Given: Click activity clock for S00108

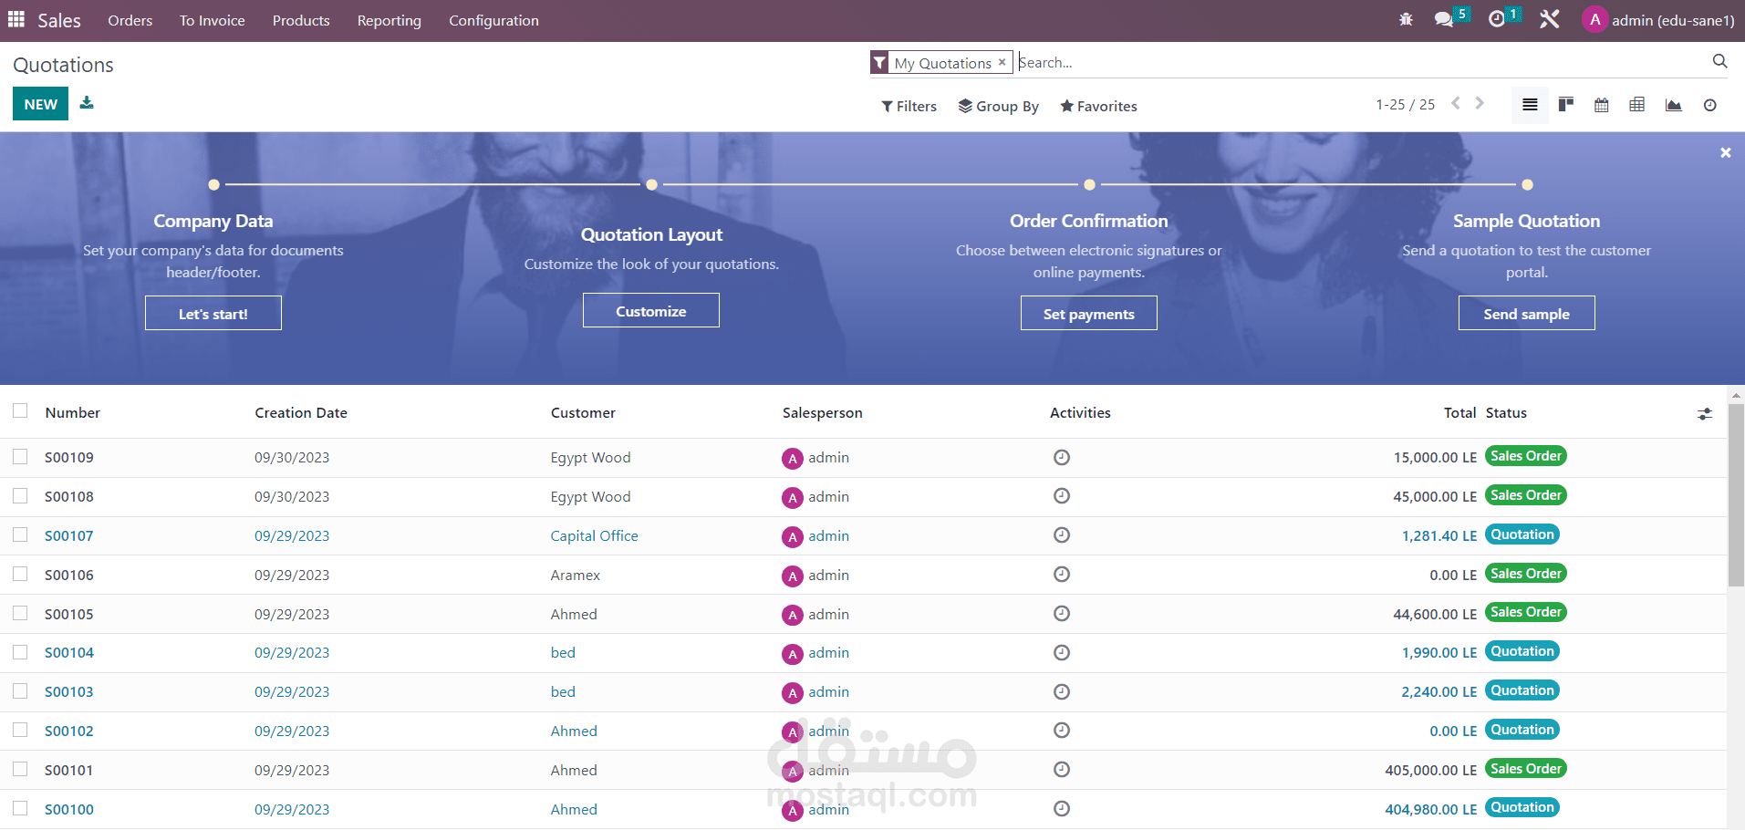Looking at the screenshot, I should click(x=1062, y=496).
